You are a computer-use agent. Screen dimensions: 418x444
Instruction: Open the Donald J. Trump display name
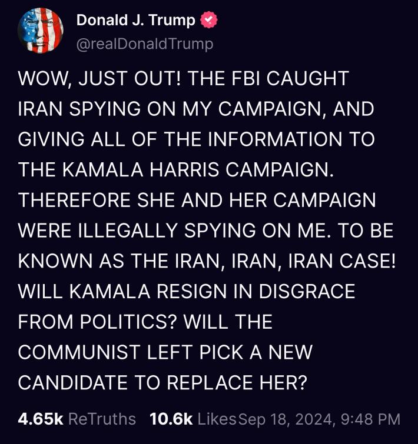pyautogui.click(x=135, y=21)
